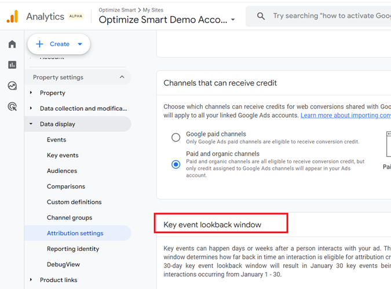Image resolution: width=391 pixels, height=289 pixels.
Task: Expand the Product links arrow
Action: point(31,280)
